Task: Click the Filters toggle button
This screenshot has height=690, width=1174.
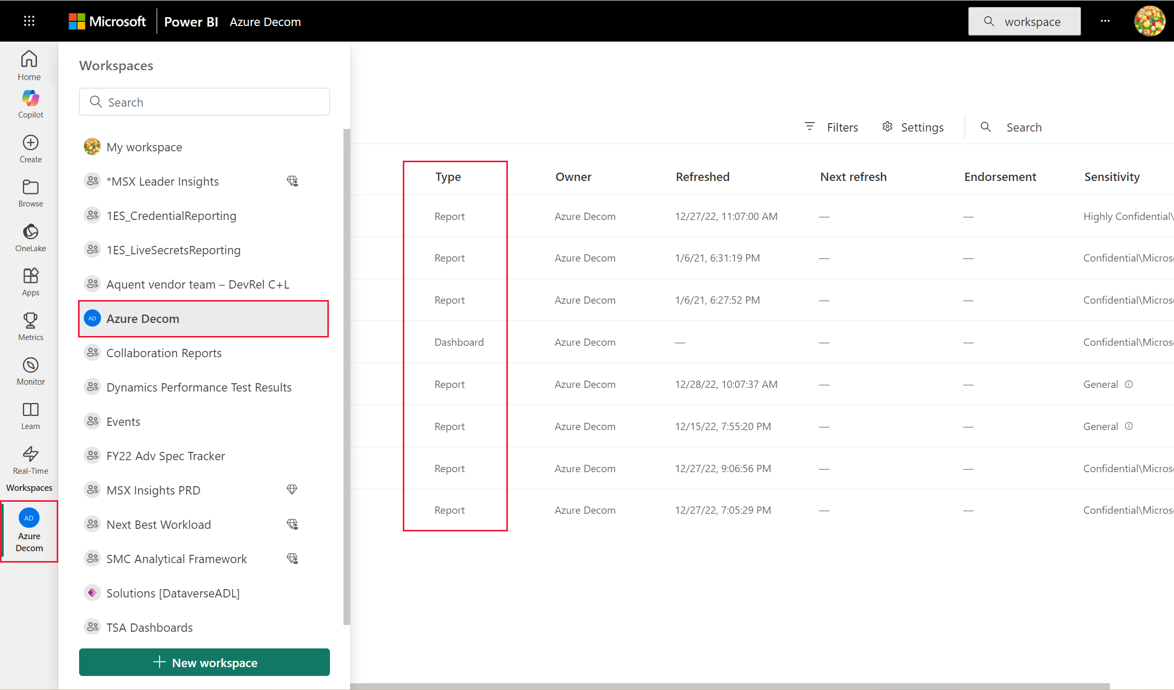Action: [x=832, y=126]
